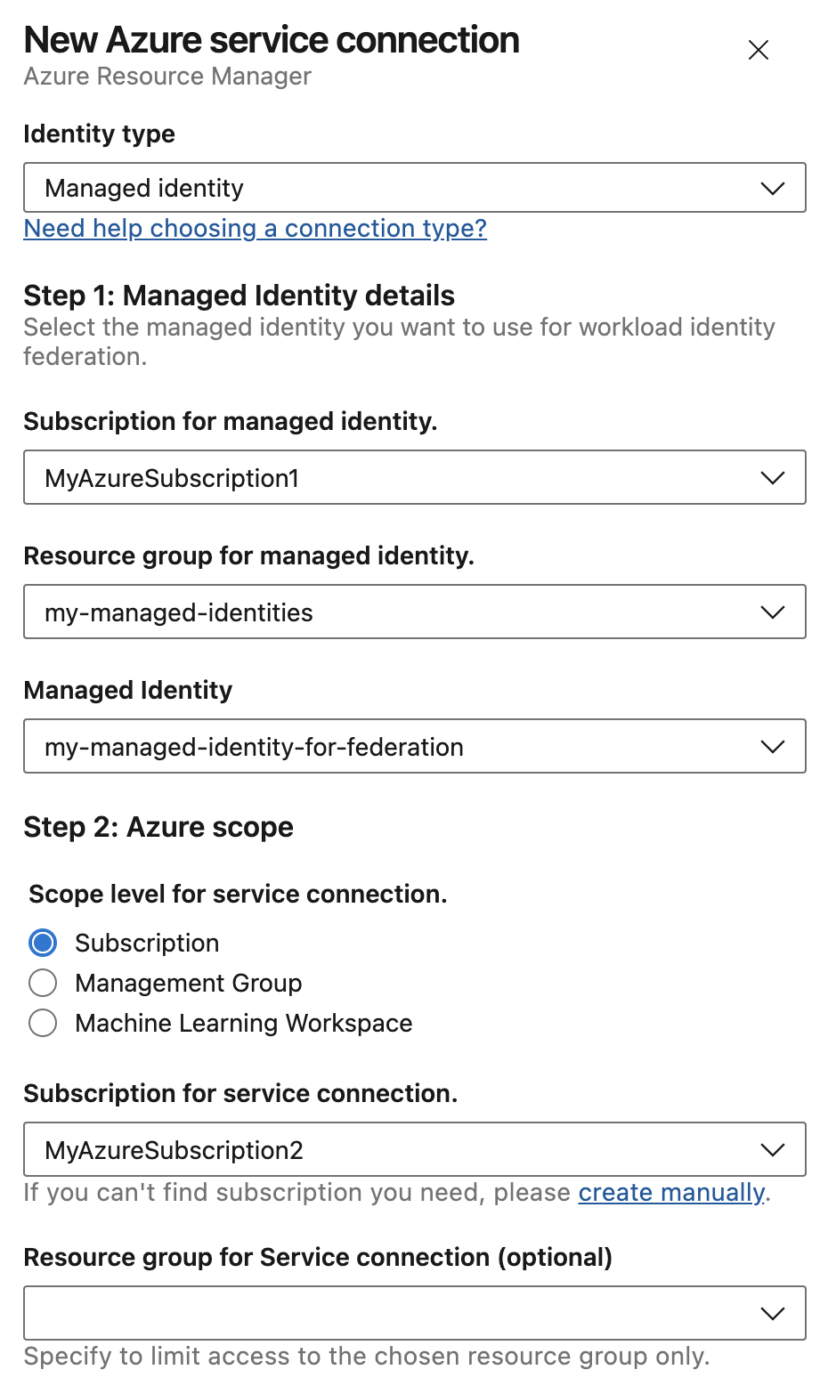Select the Machine Learning Workspace scope level
Image resolution: width=828 pixels, height=1394 pixels.
tap(43, 1023)
